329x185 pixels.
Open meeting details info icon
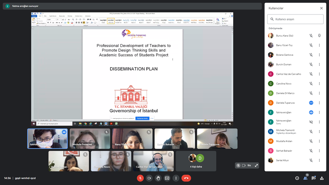[x=297, y=178]
